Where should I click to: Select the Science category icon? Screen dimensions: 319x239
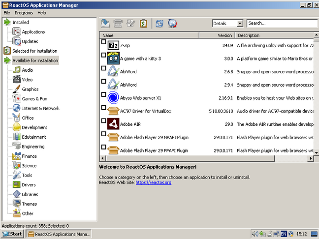click(17, 165)
